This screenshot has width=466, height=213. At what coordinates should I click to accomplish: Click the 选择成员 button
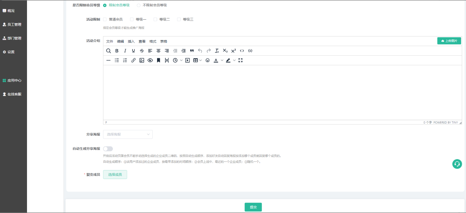click(x=115, y=174)
